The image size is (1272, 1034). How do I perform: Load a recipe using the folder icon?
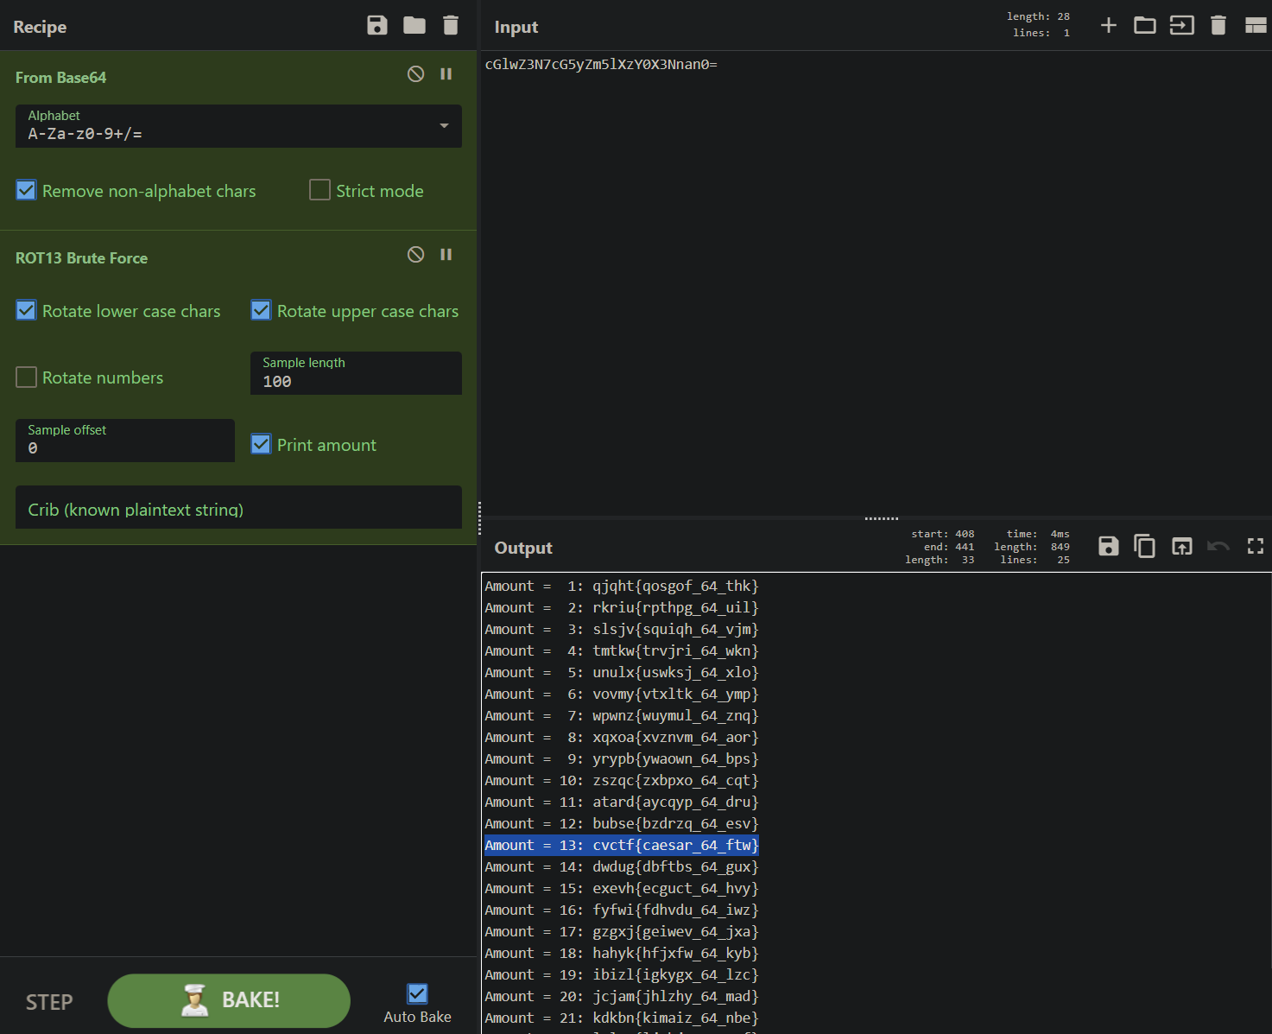pyautogui.click(x=415, y=25)
